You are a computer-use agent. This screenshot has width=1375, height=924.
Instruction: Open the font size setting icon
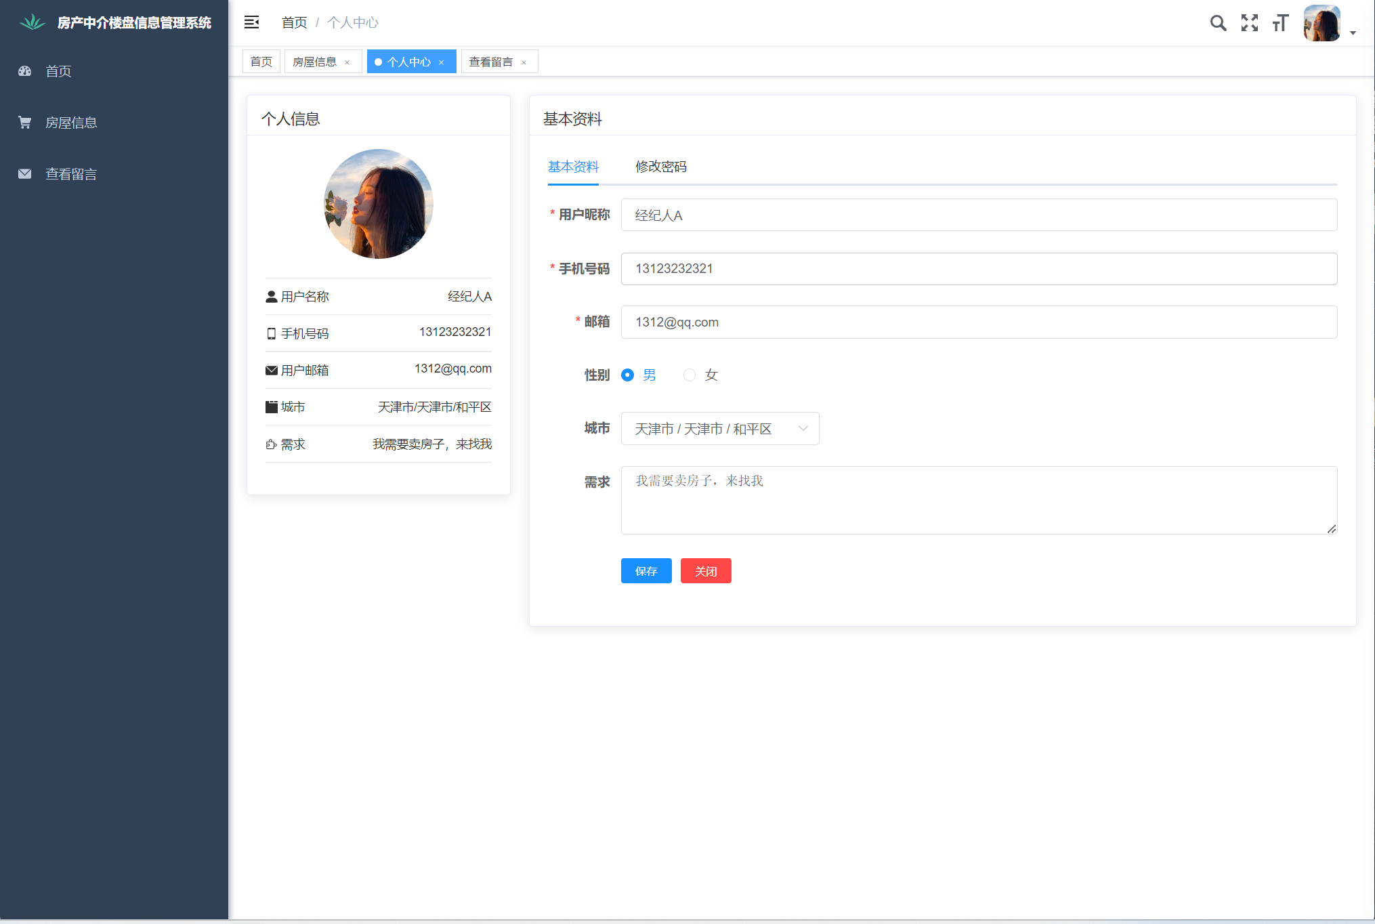coord(1280,23)
